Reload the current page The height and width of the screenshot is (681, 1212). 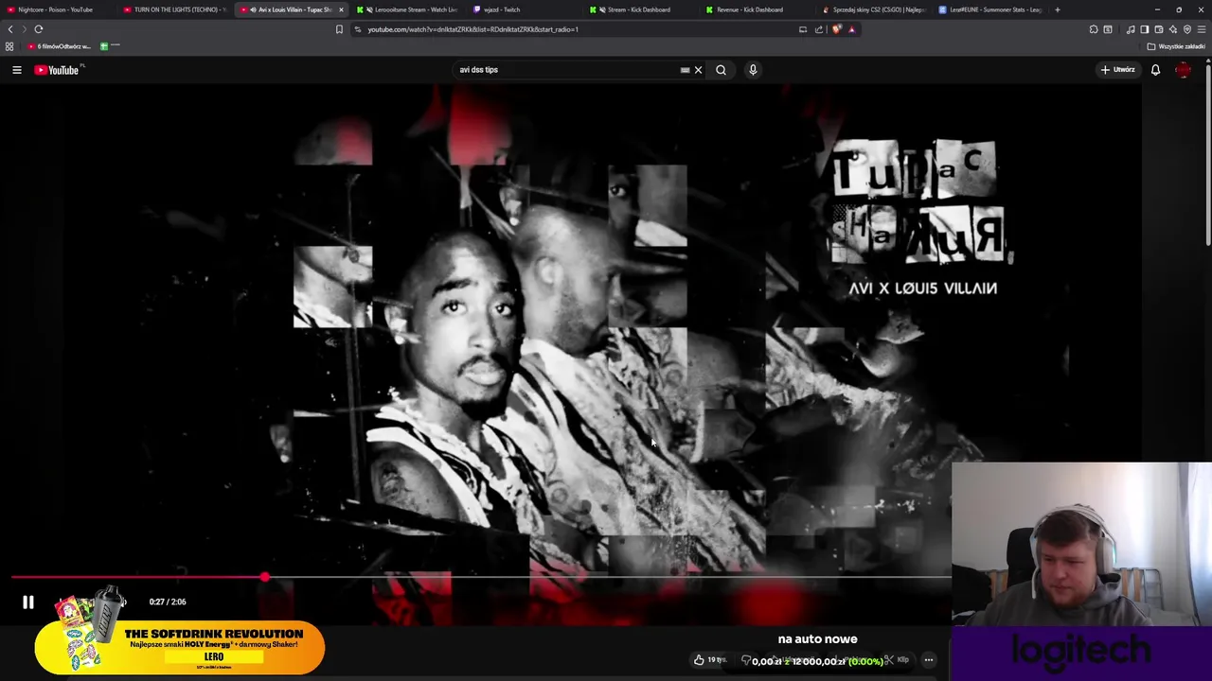click(39, 29)
